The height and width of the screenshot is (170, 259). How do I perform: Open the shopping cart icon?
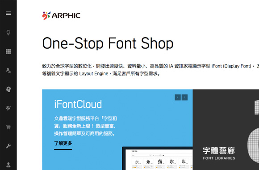(x=8, y=127)
